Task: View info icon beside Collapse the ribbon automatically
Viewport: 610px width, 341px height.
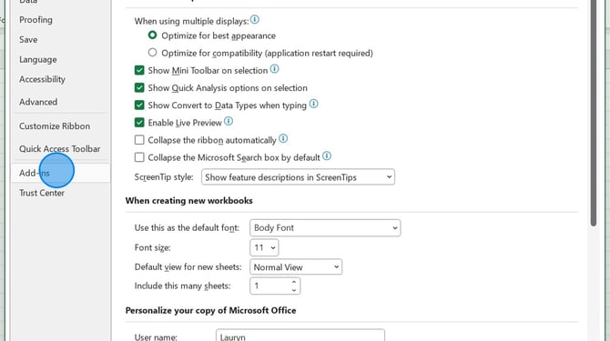Action: tap(283, 138)
